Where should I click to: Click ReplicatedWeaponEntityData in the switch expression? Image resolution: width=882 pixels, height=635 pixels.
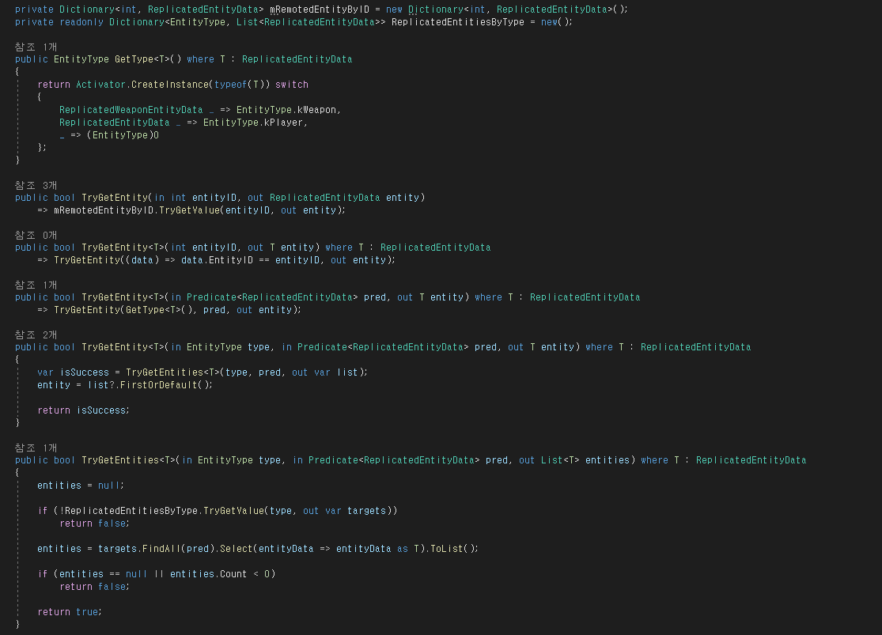click(131, 110)
